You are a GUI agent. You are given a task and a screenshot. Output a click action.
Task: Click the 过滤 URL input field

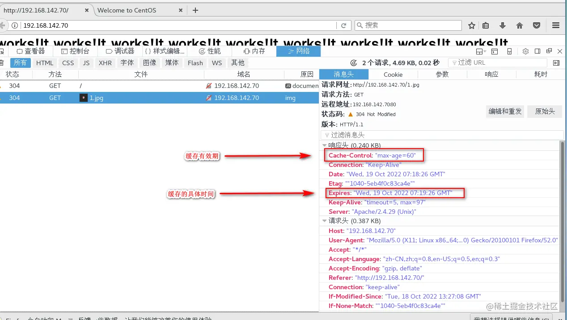[x=498, y=63]
